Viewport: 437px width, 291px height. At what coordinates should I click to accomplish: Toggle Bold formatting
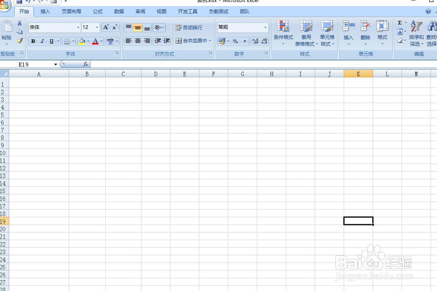pos(33,41)
